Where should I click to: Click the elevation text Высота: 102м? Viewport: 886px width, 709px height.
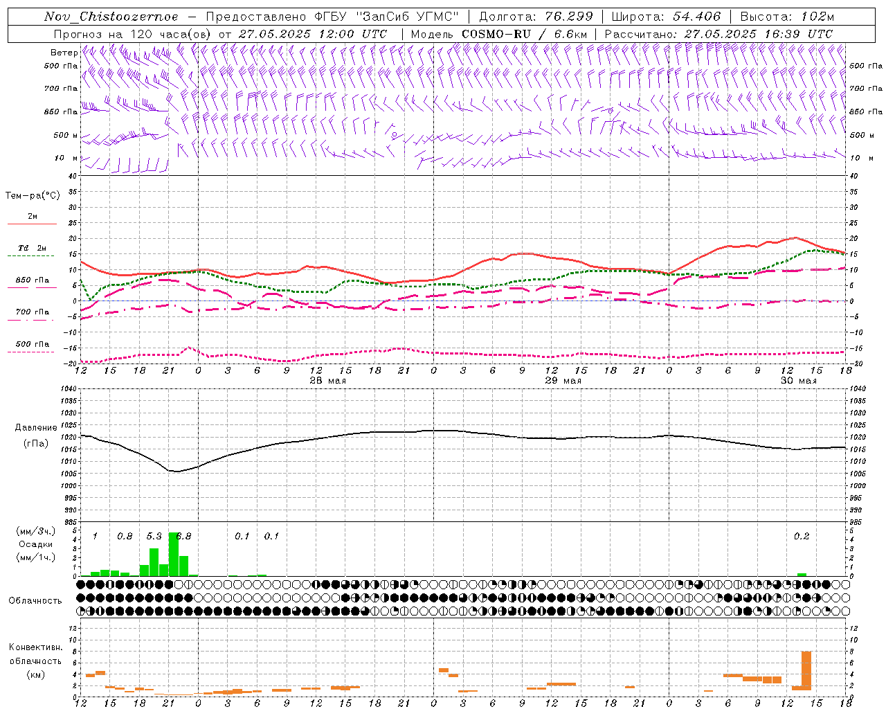click(787, 17)
